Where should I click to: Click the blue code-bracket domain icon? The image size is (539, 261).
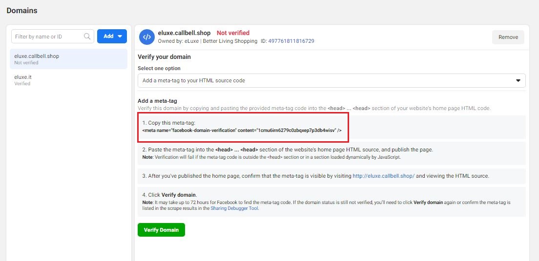(x=146, y=37)
